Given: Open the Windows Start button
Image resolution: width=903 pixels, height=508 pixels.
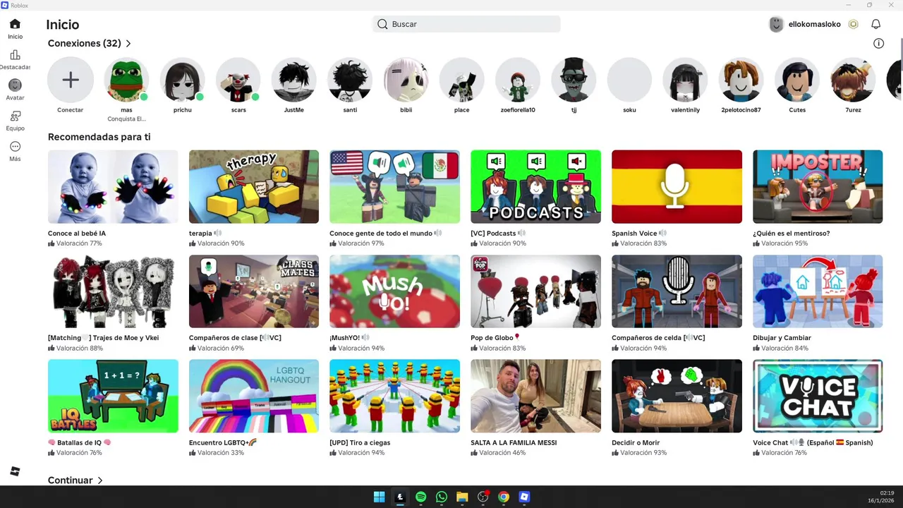Looking at the screenshot, I should (379, 497).
